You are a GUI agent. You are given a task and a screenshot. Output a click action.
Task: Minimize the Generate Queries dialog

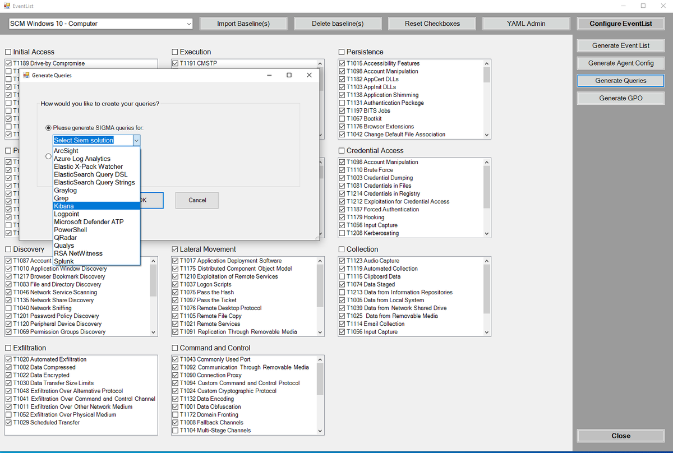[269, 75]
